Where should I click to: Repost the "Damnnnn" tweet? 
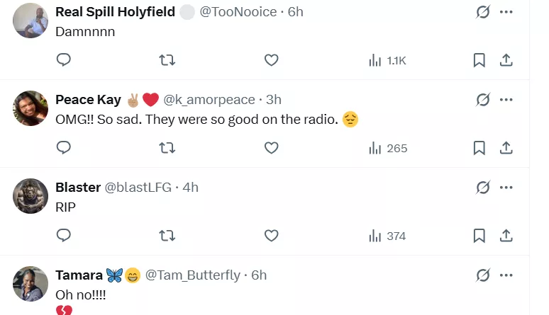167,60
